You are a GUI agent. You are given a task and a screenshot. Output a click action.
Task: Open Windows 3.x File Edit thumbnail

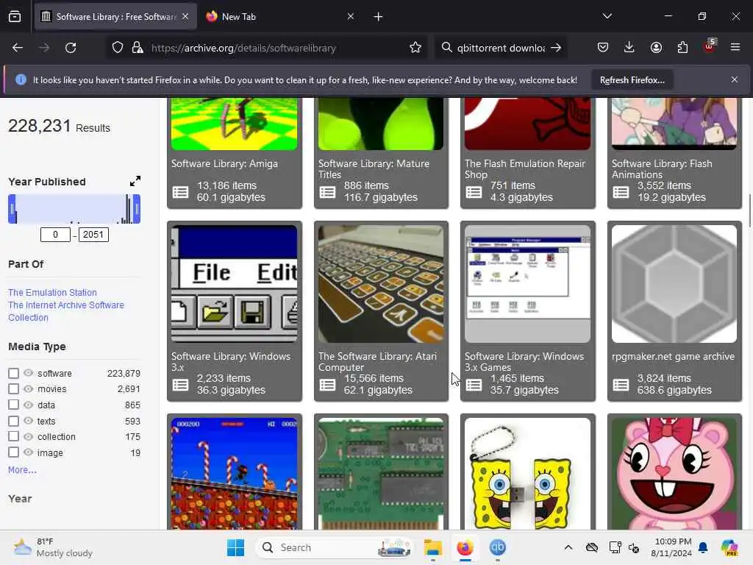235,284
